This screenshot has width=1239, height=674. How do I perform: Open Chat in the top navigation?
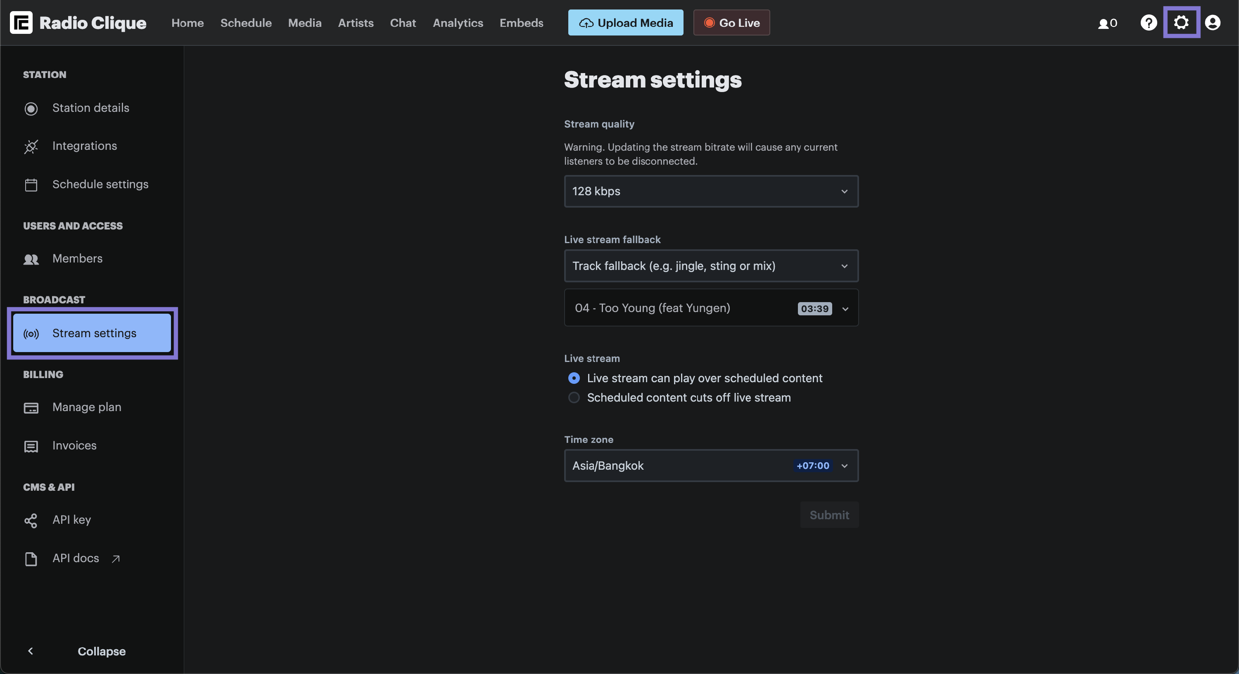[403, 23]
